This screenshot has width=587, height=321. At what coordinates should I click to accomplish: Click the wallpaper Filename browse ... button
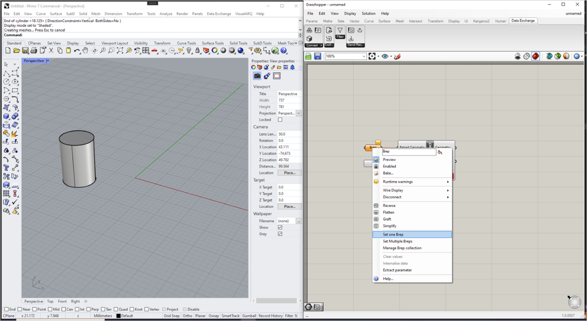299,221
